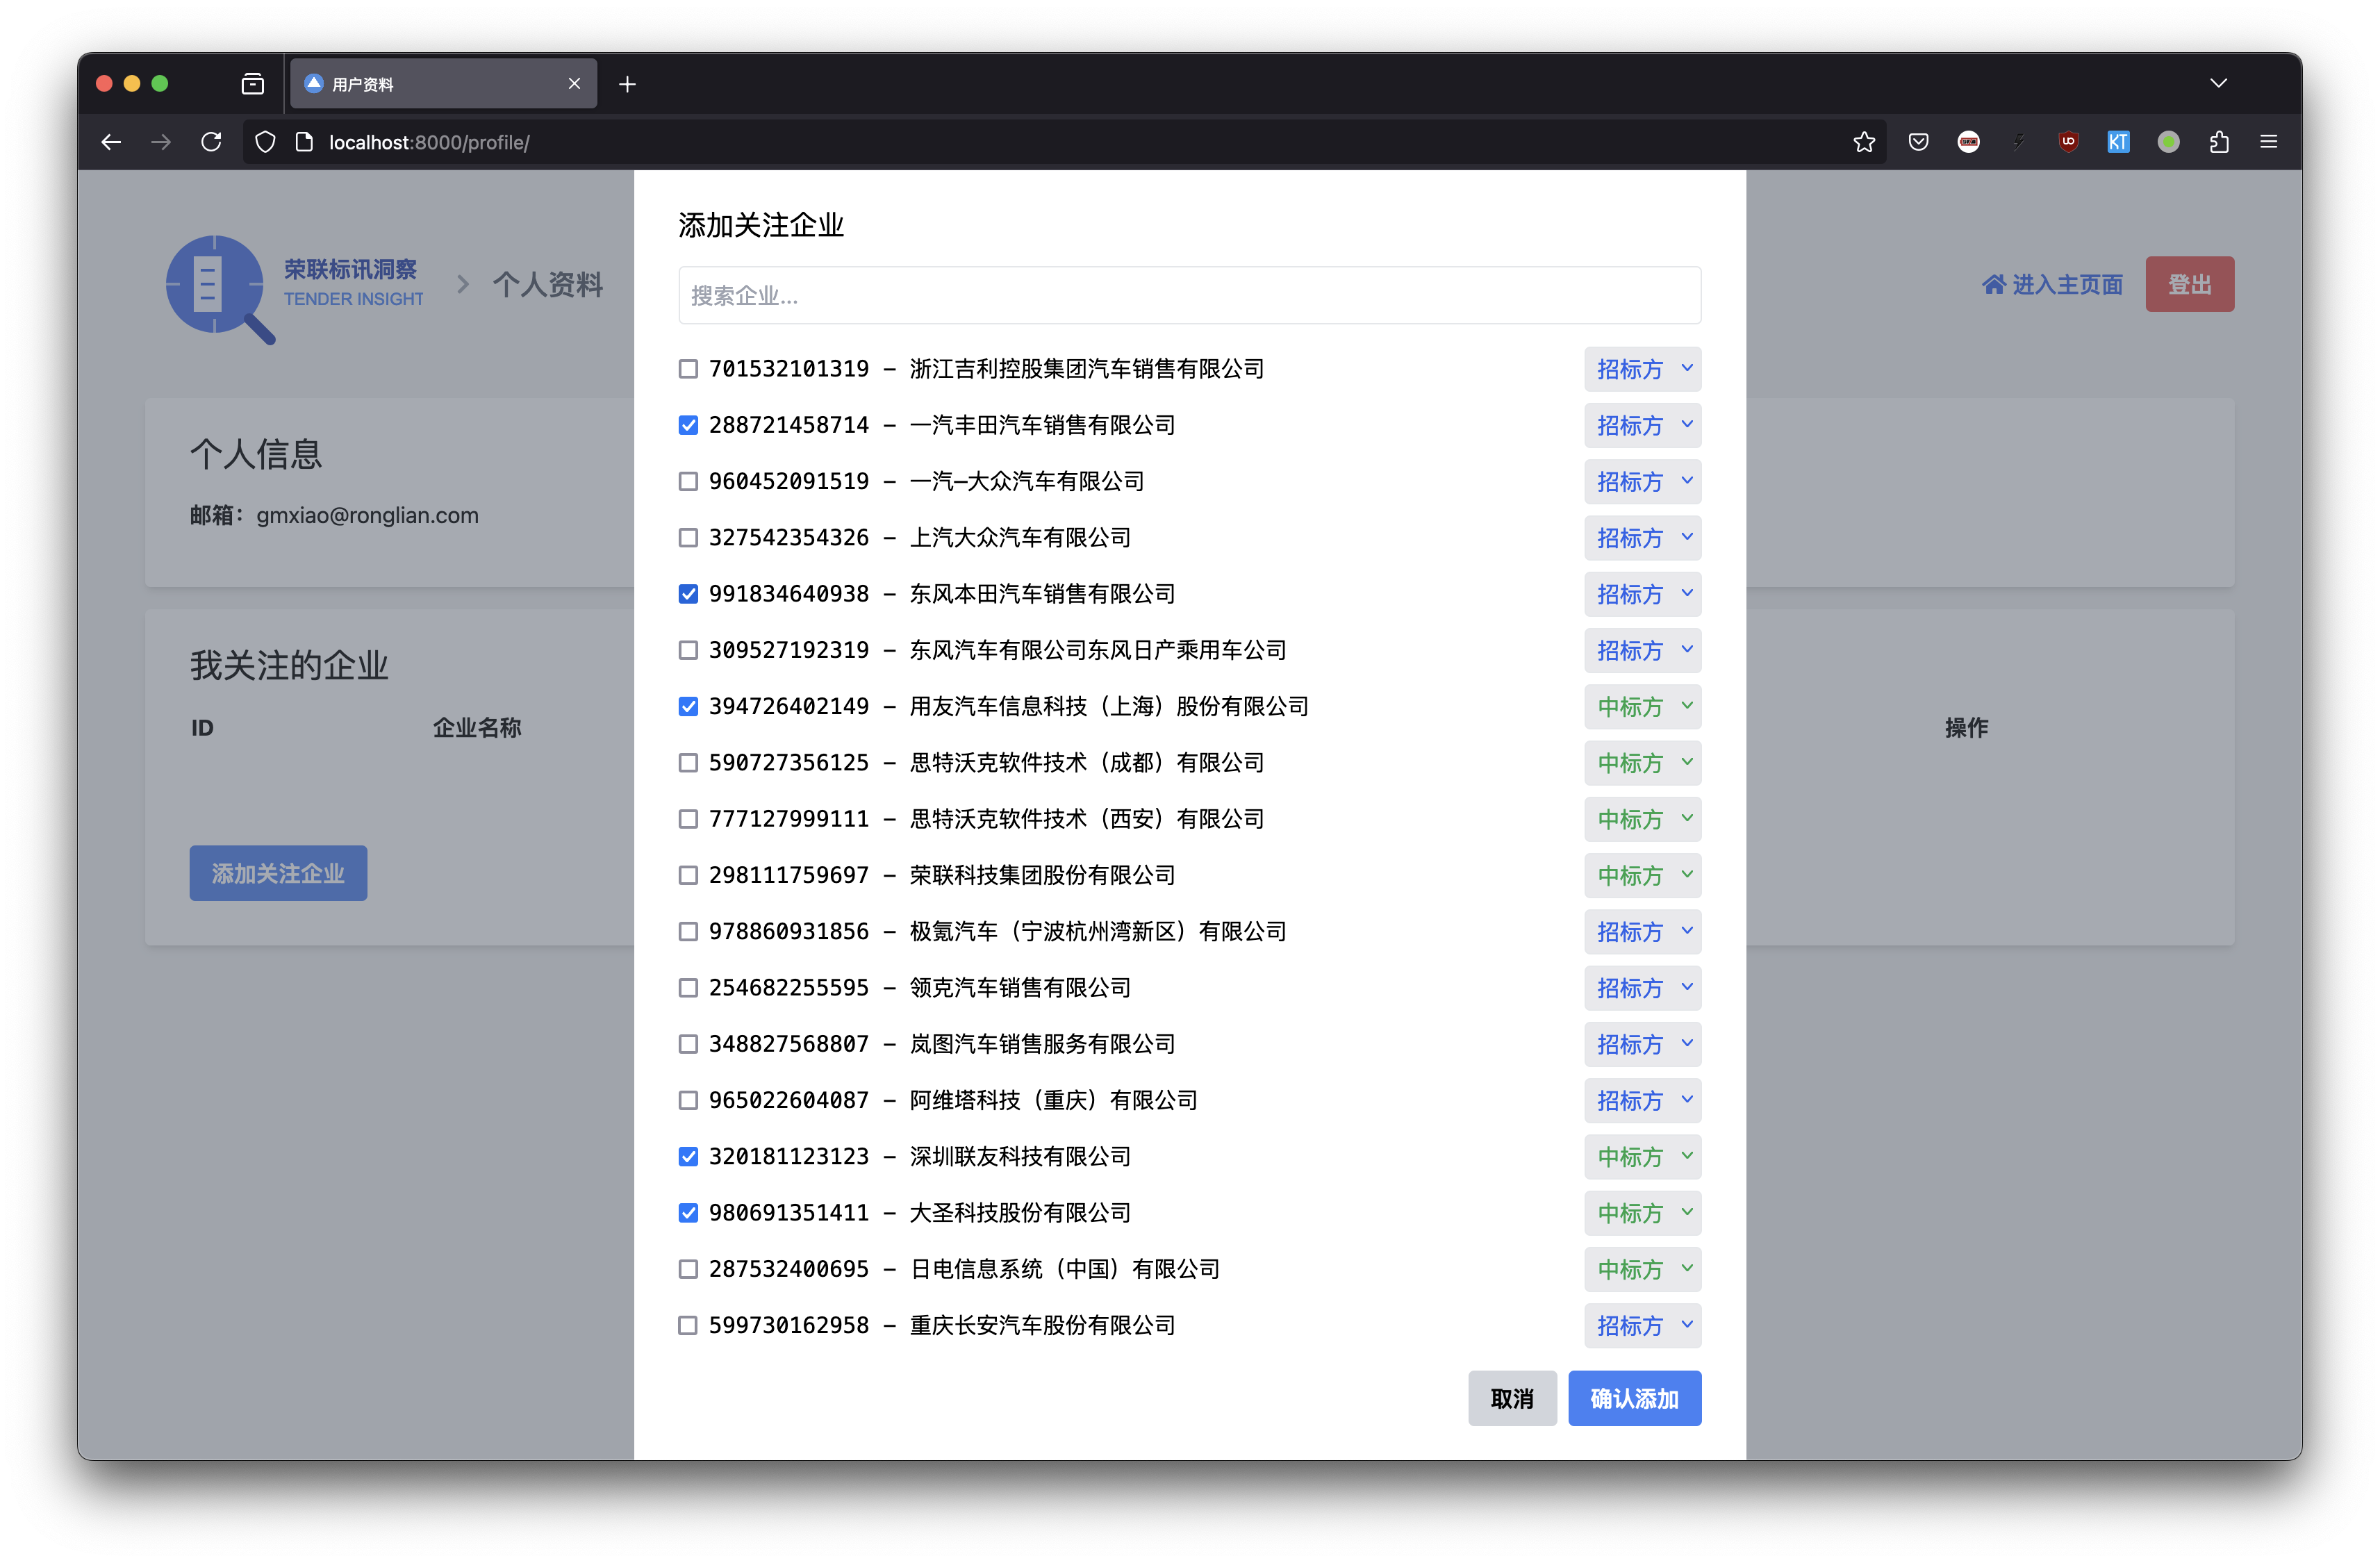Open the 招标方 dropdown for 上汽大众汽车有限公司

pos(1642,538)
